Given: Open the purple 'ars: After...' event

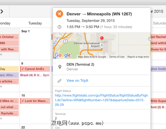Looking at the screenshot, I should pyautogui.click(x=9, y=75).
